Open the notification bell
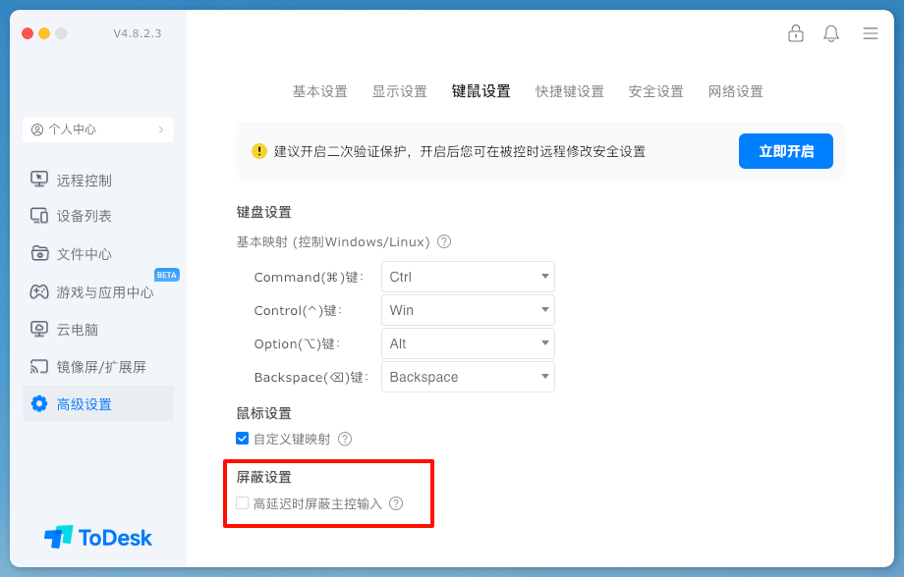The width and height of the screenshot is (904, 577). (x=831, y=33)
